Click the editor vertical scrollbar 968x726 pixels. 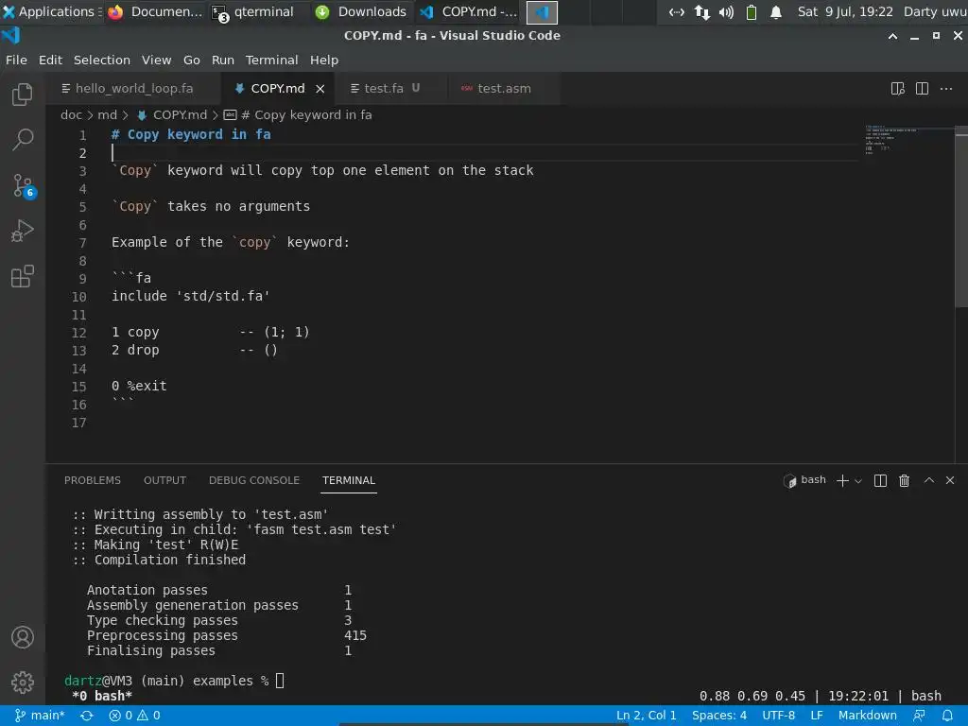point(961,216)
